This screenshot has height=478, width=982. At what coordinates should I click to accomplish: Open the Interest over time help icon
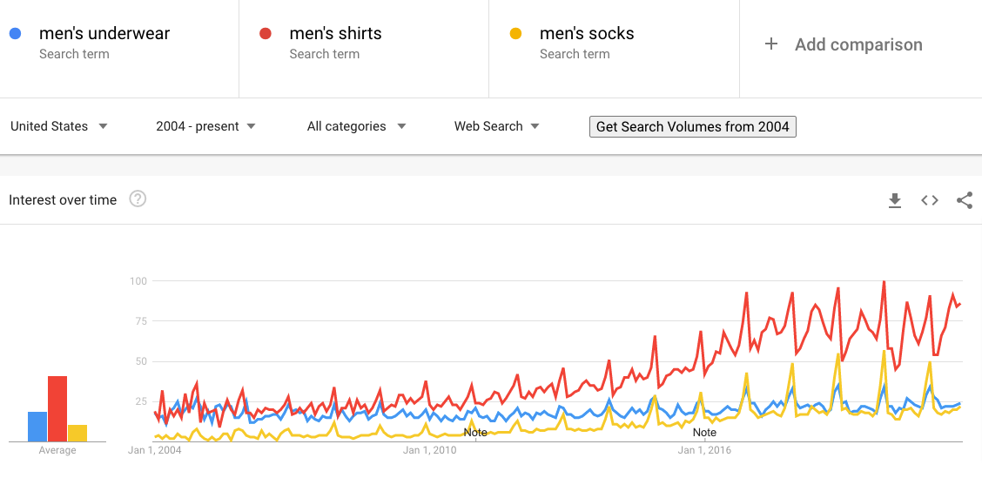[138, 199]
